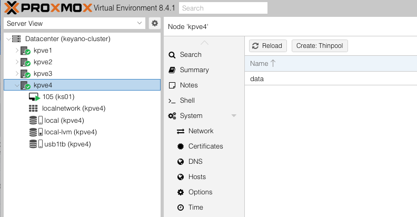Click the Network arrows icon
Viewport: 417px width, 217px height.
pyautogui.click(x=181, y=131)
